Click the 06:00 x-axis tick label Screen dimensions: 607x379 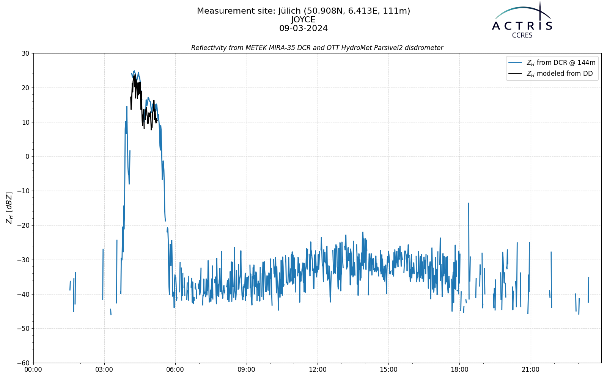tap(175, 370)
